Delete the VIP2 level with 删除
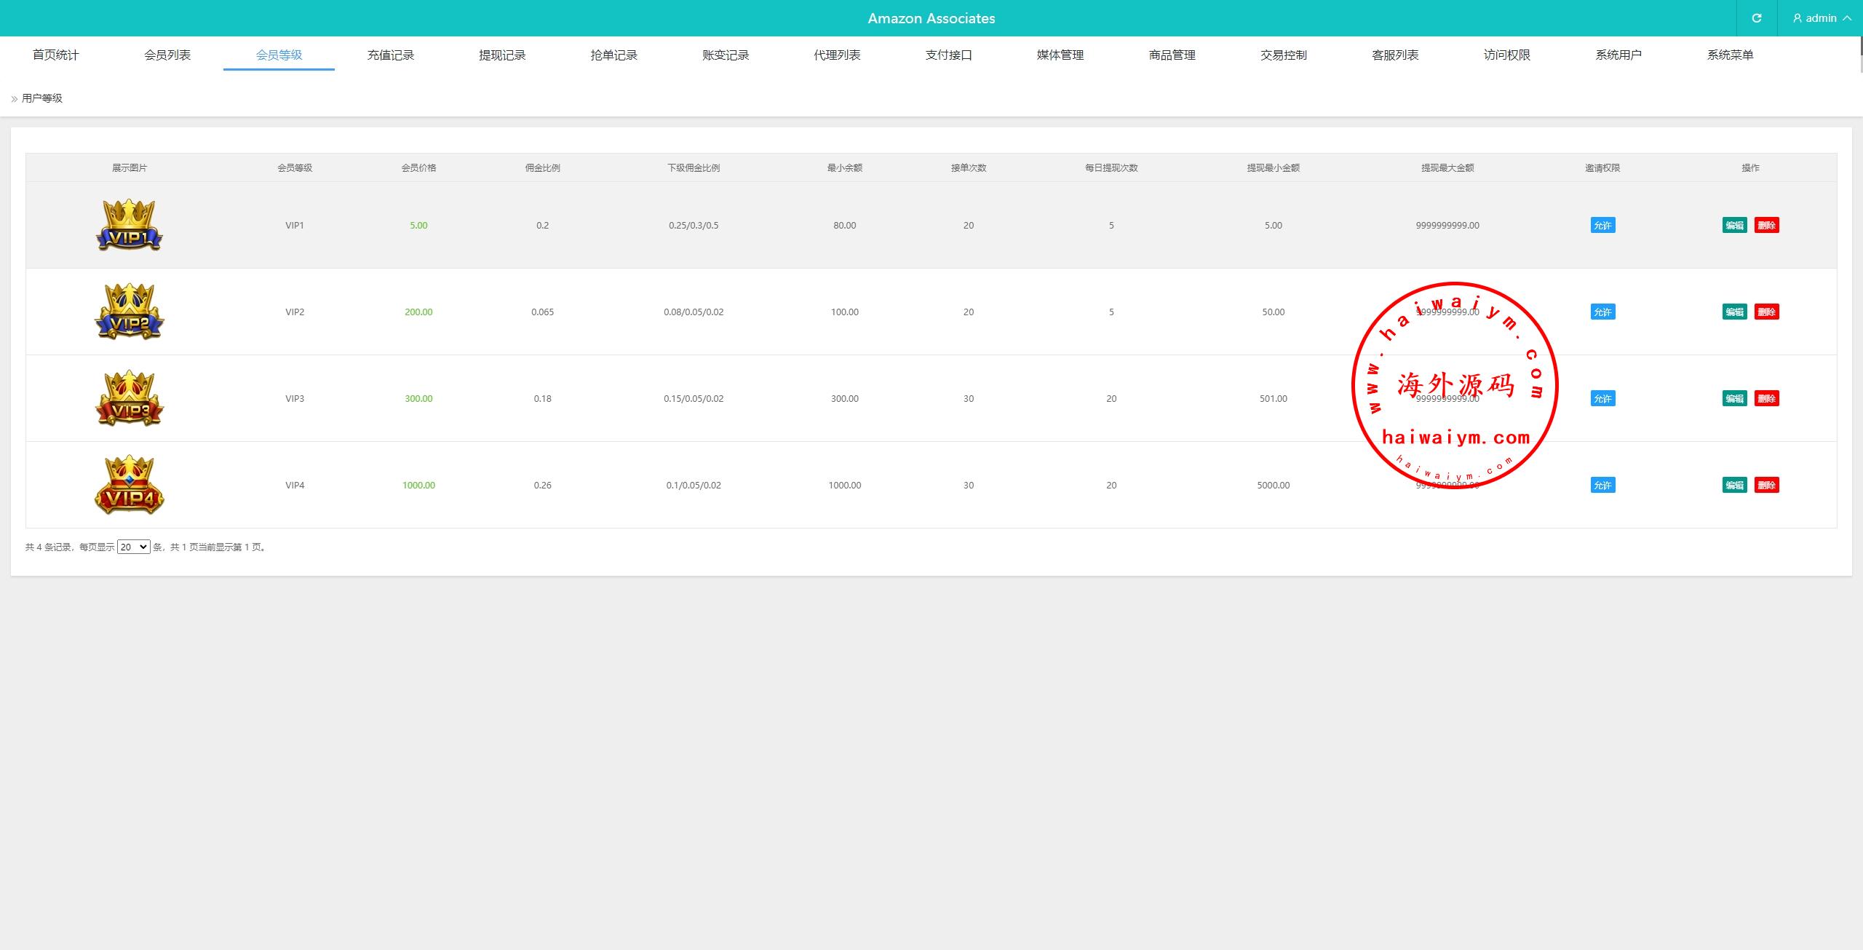The image size is (1863, 950). [x=1766, y=312]
